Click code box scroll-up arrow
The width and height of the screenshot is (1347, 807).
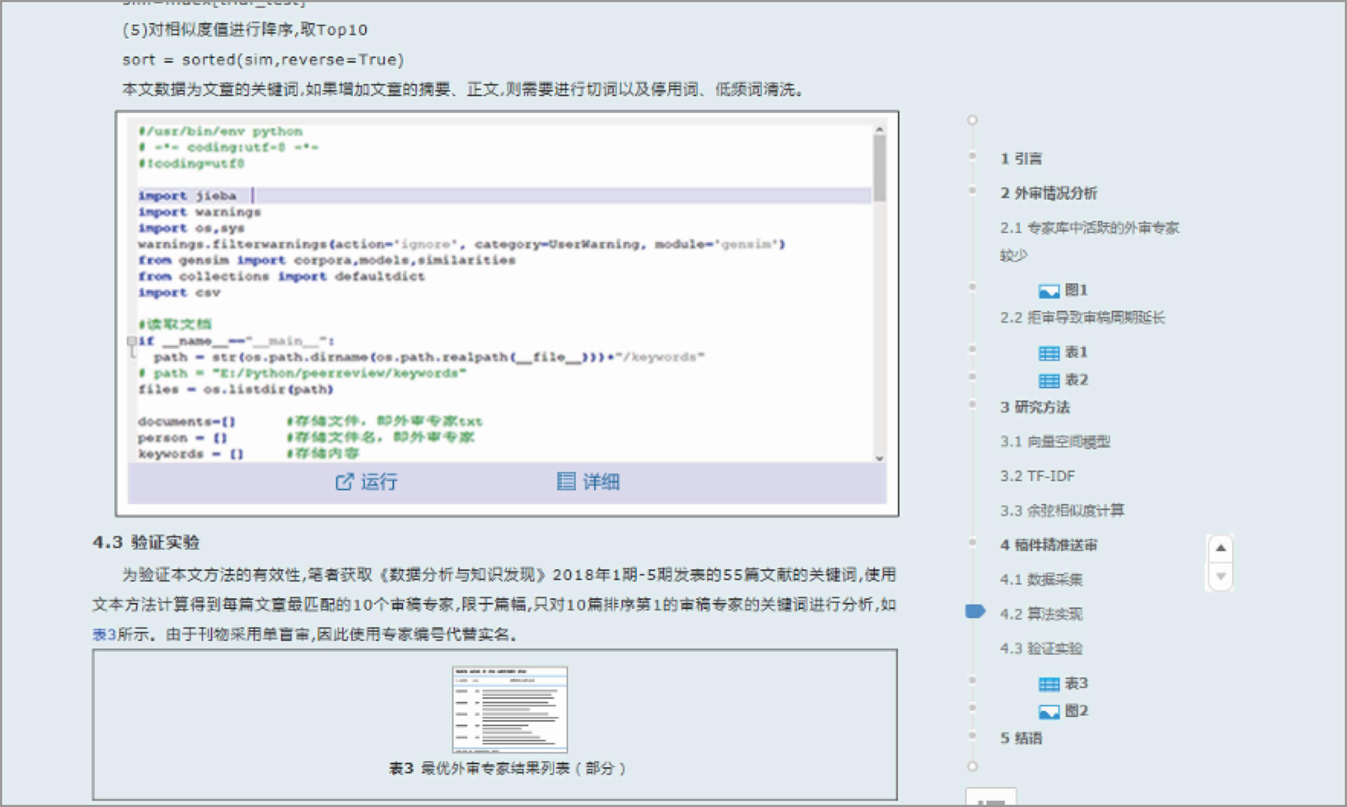[879, 130]
